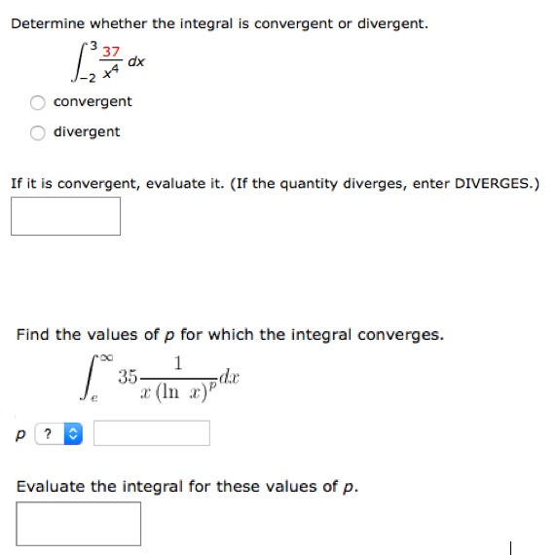Select the convergent radio button
The image size is (557, 555).
click(x=38, y=102)
